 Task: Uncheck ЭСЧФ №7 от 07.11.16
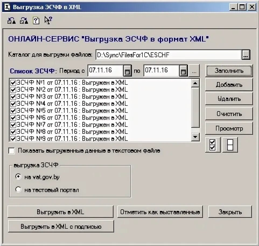(13, 125)
